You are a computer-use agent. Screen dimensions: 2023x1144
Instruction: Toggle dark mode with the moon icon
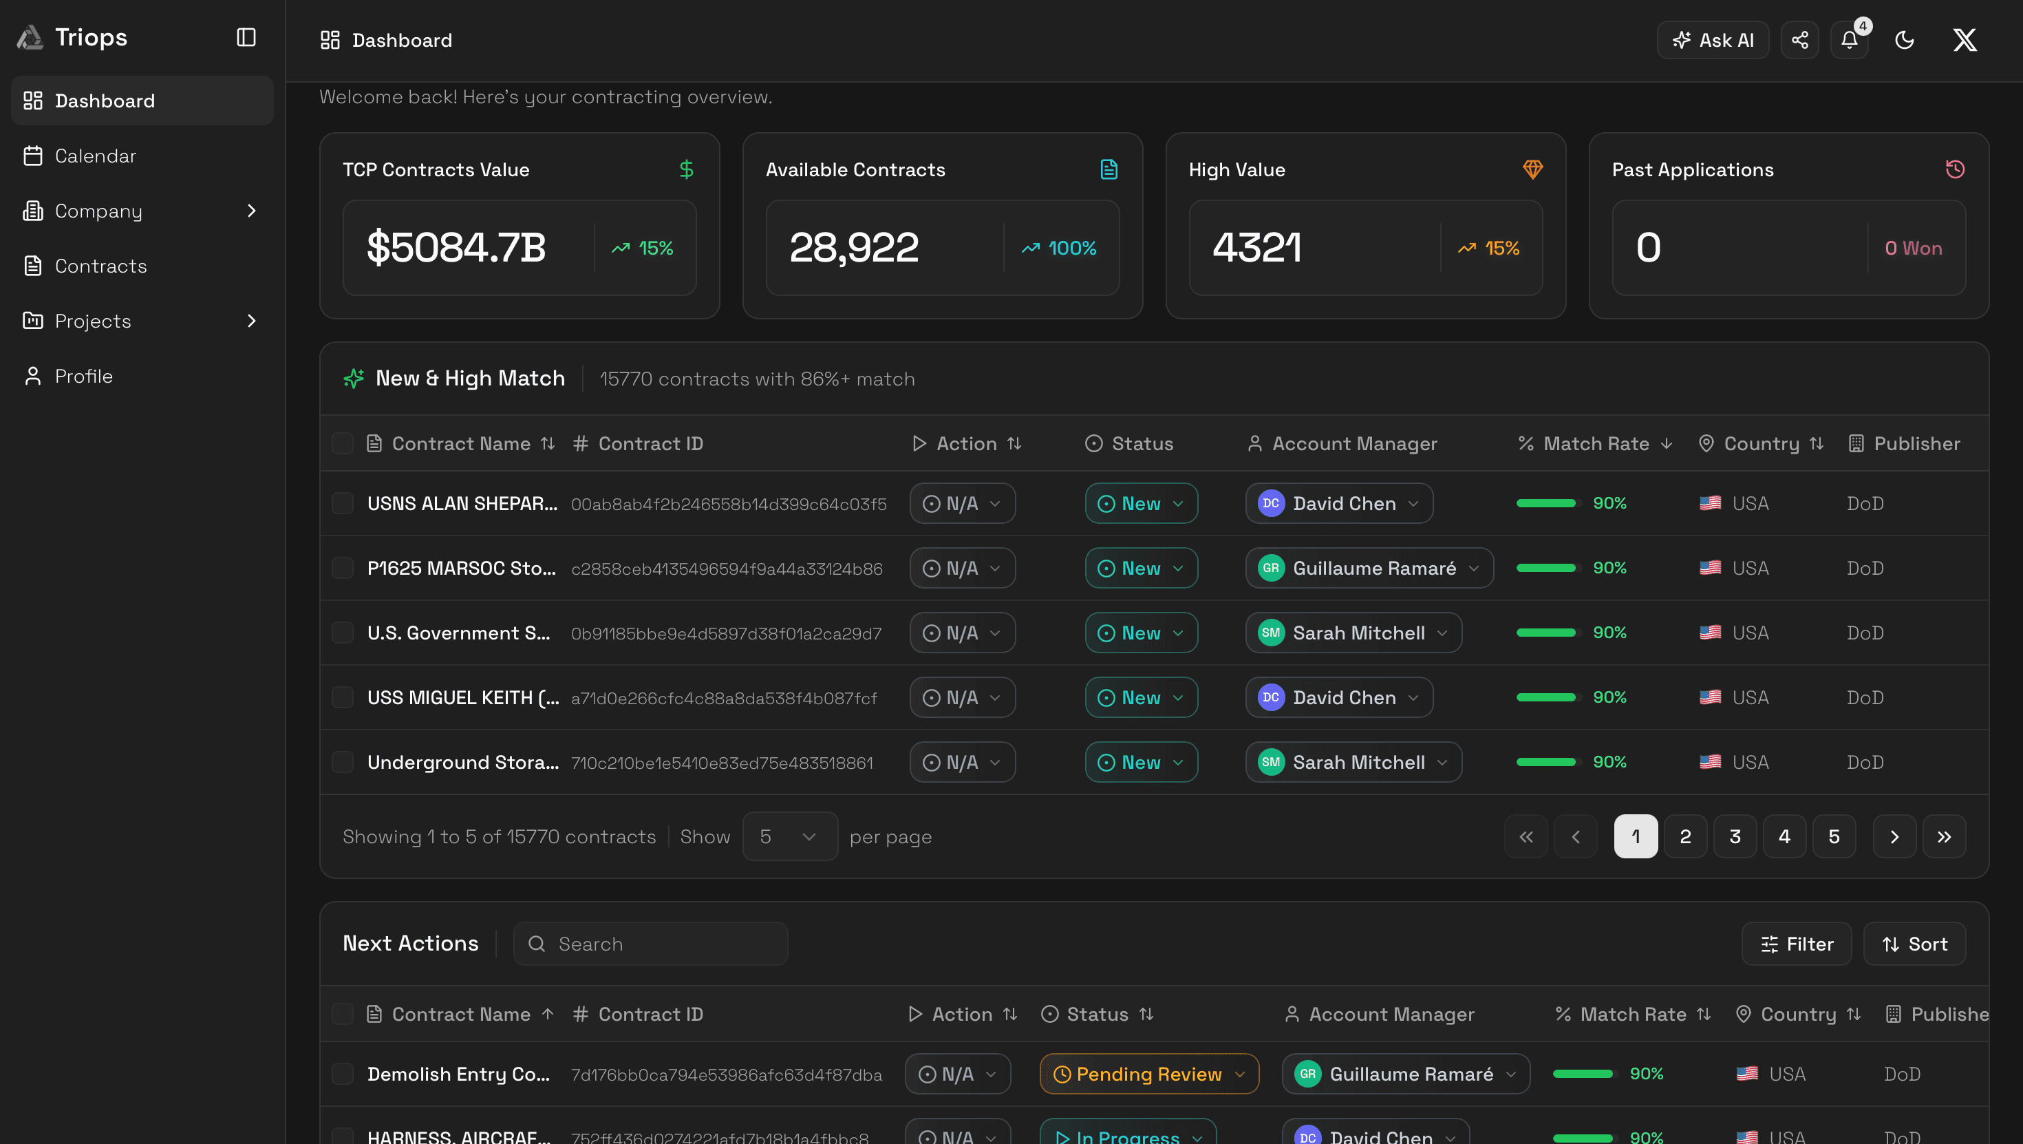tap(1904, 39)
